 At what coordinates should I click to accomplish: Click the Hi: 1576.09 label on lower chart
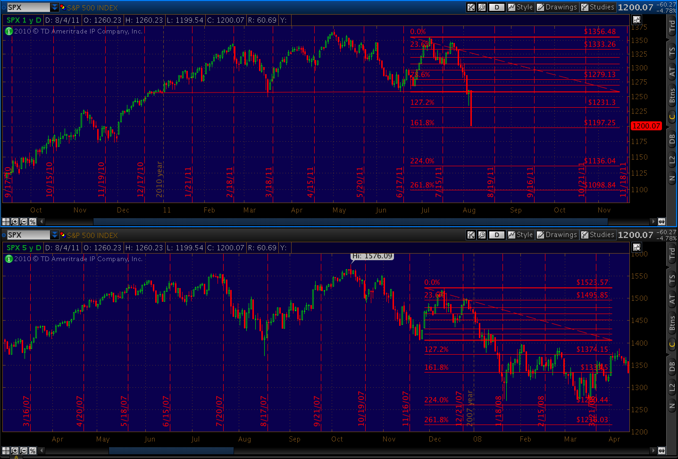[x=372, y=256]
